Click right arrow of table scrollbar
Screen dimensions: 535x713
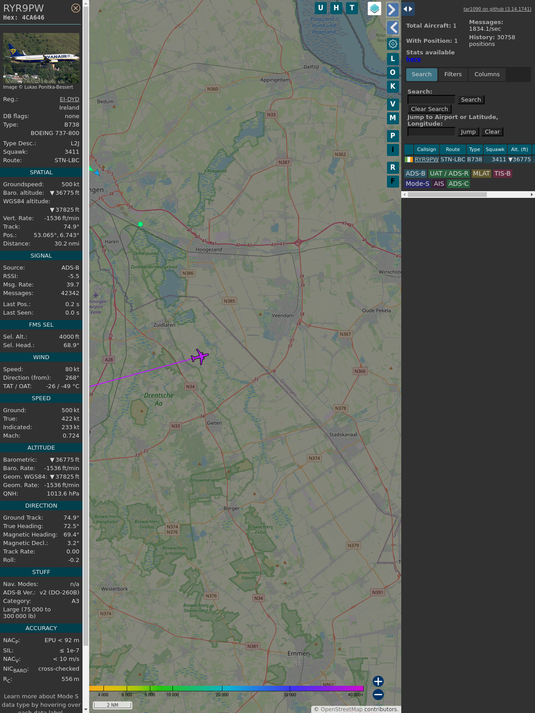click(x=532, y=194)
